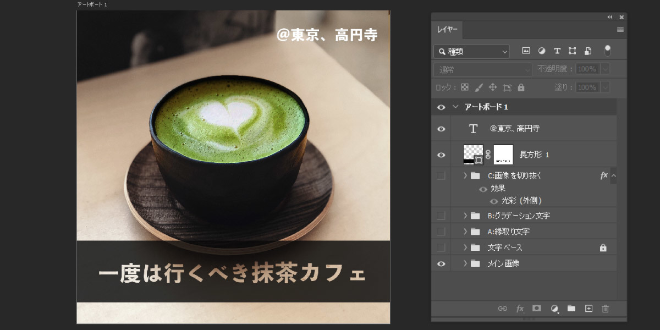Add a layer mask
660x330 pixels.
[x=537, y=309]
